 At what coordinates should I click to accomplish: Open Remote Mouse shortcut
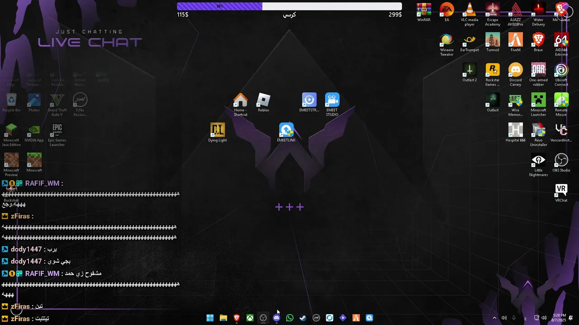coord(561,105)
